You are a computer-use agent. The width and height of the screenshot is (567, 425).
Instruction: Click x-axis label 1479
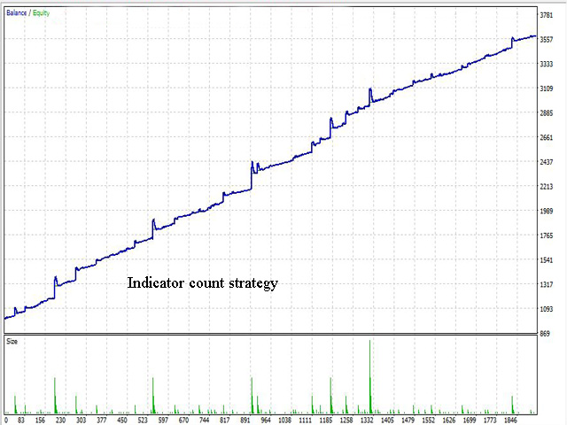pos(408,420)
